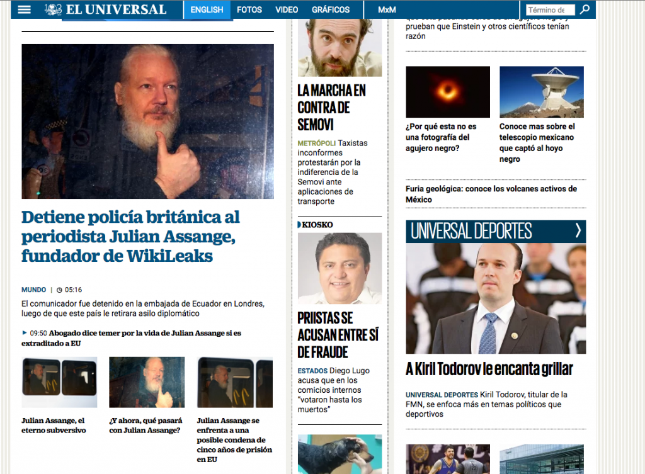Open Assange five years prison article
Viewport: 645px width, 474px height.
click(x=234, y=440)
